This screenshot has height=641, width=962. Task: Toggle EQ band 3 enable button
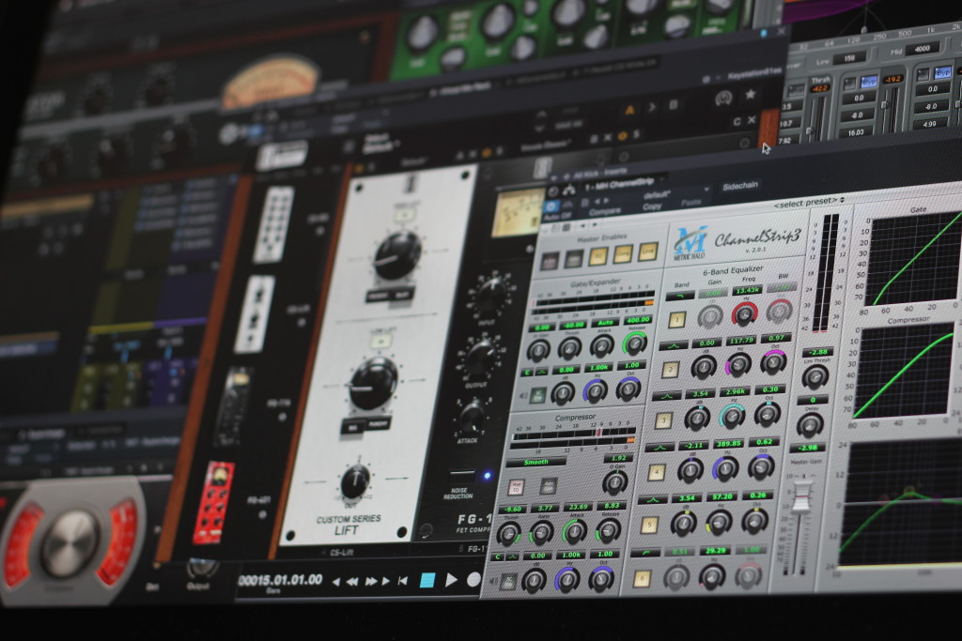pos(662,421)
